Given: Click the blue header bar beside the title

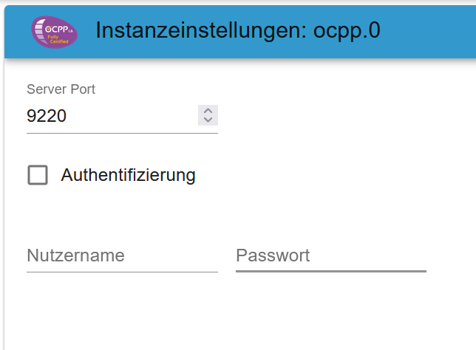Looking at the screenshot, I should 428,32.
